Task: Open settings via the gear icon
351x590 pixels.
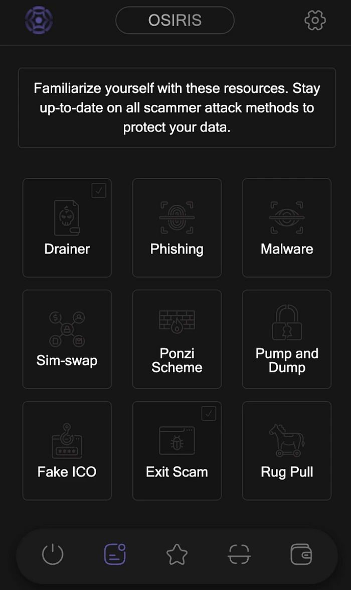Action: 315,21
